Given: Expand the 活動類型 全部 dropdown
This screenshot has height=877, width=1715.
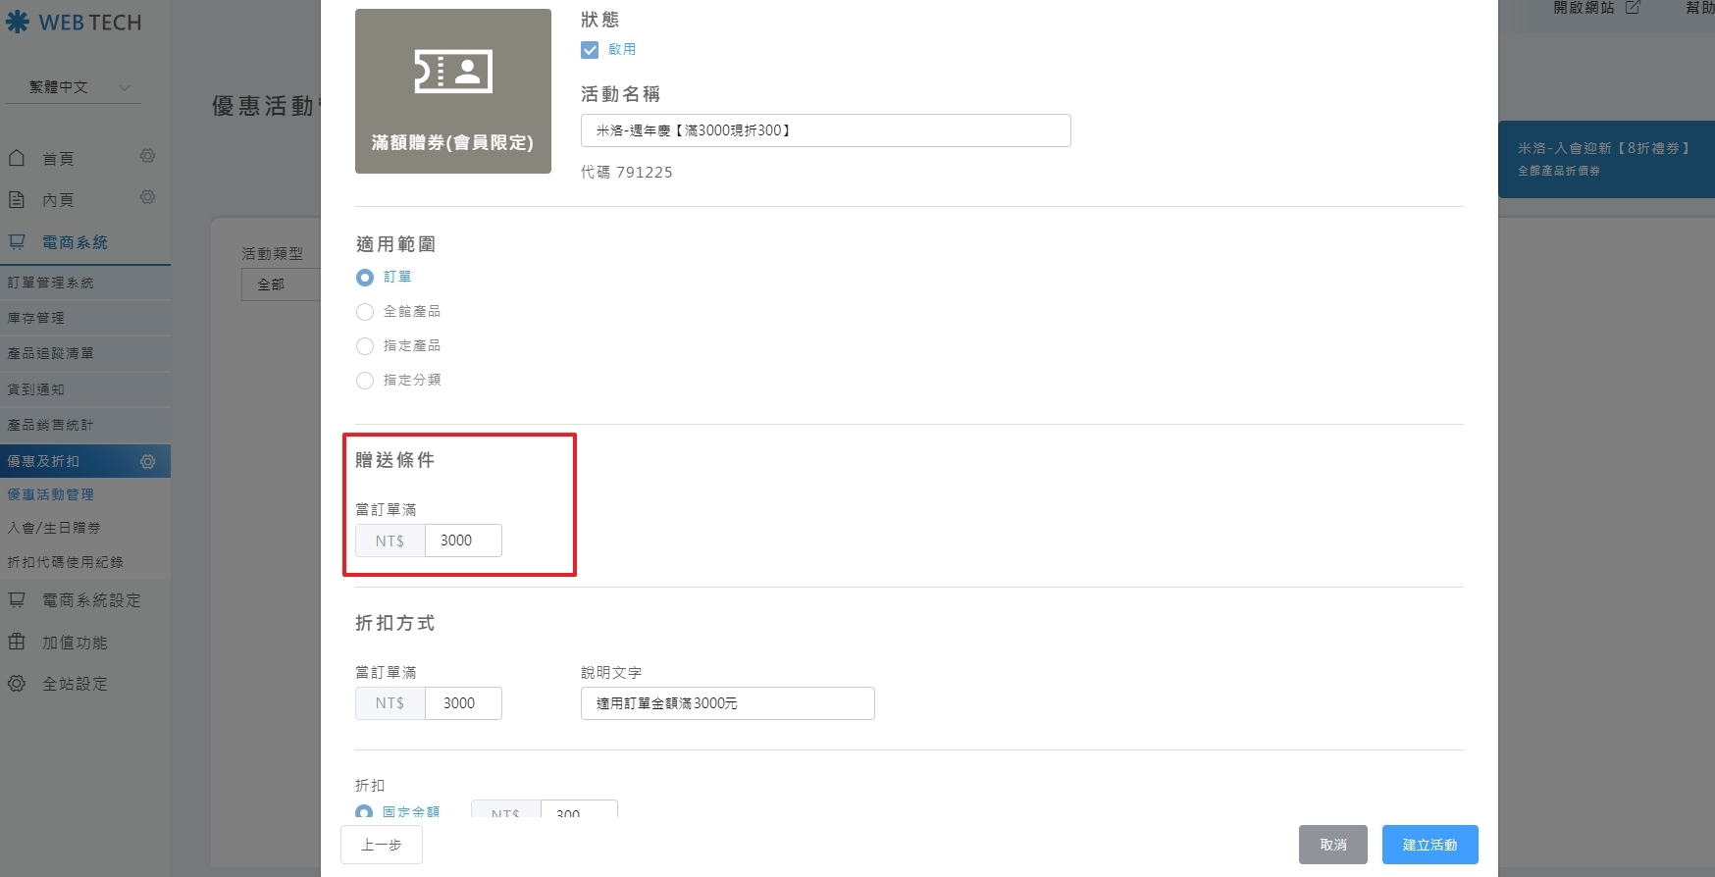Looking at the screenshot, I should tap(280, 284).
